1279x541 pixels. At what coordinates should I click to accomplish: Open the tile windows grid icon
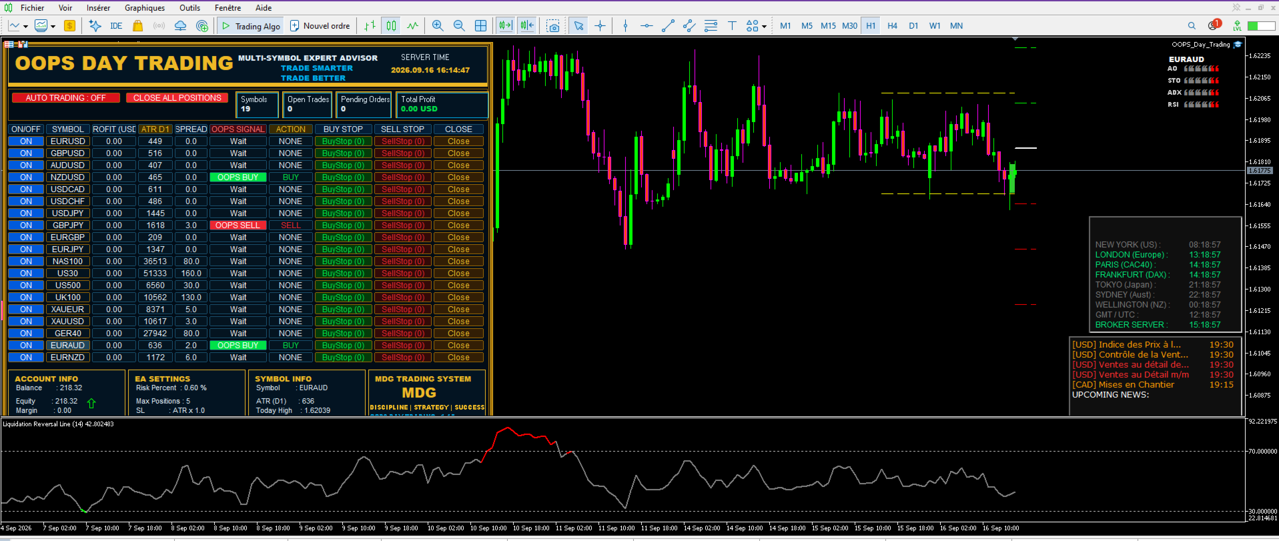point(480,26)
